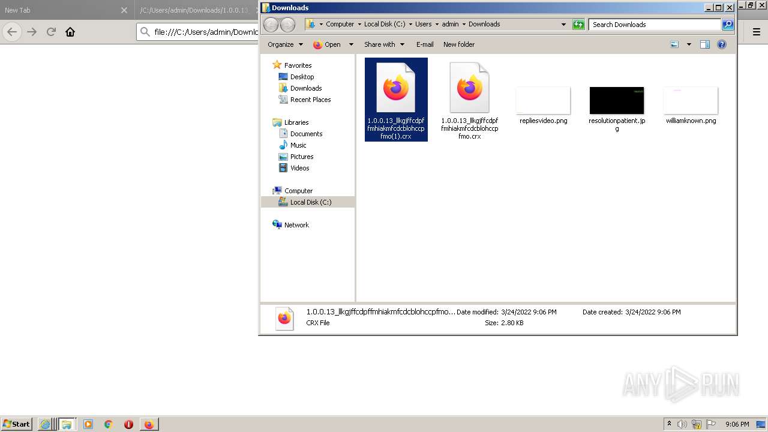The height and width of the screenshot is (432, 768).
Task: Open Action Center flag tray icon
Action: coord(711,424)
